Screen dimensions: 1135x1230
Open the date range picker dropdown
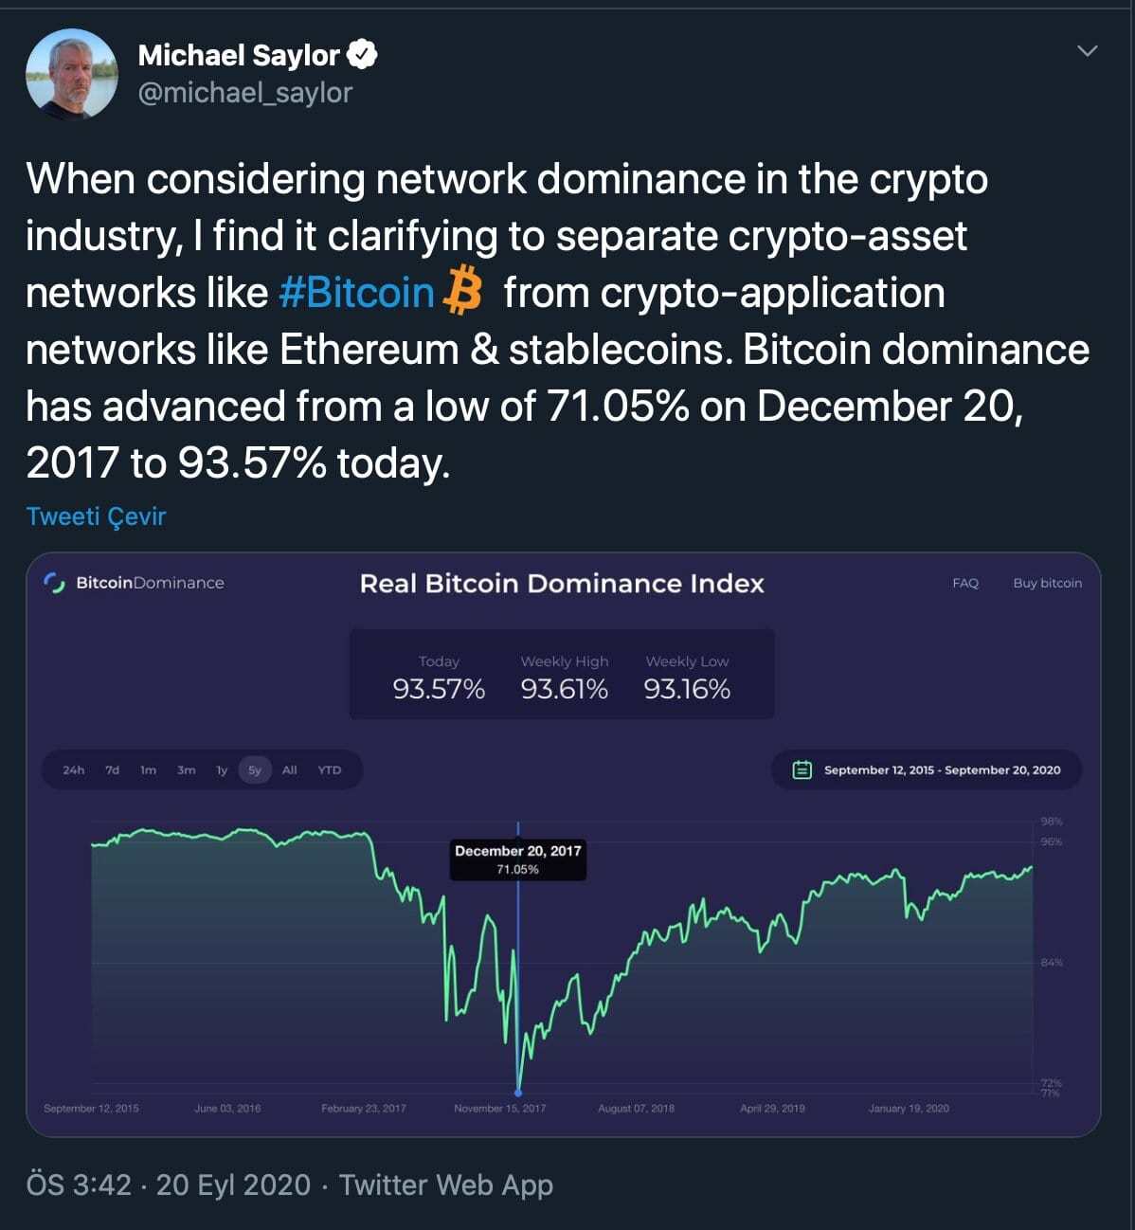pos(942,770)
